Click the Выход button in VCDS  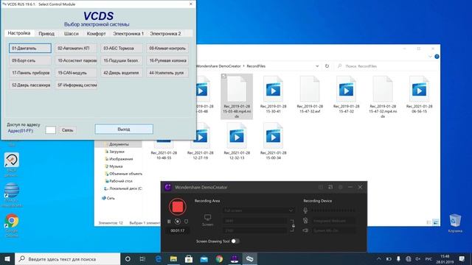(x=124, y=130)
